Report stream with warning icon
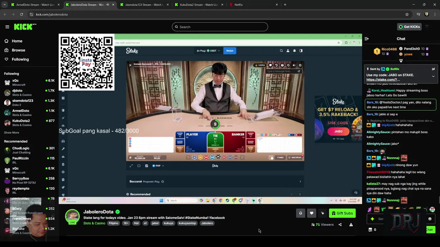This screenshot has width=440, height=247. point(351,225)
